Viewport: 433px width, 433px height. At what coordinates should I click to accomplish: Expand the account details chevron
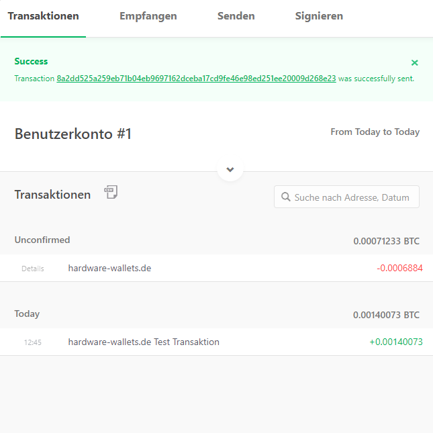pyautogui.click(x=230, y=169)
